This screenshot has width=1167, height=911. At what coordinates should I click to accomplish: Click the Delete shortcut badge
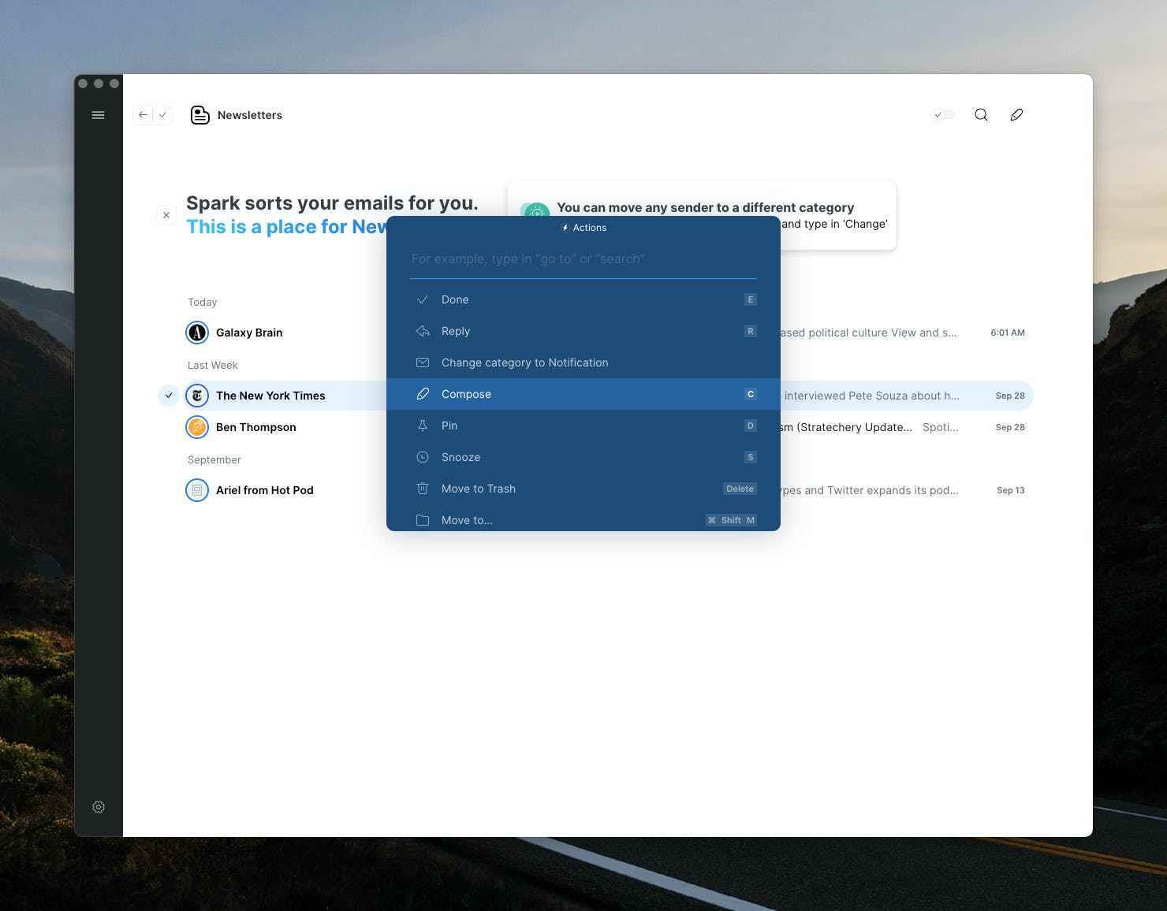tap(740, 489)
